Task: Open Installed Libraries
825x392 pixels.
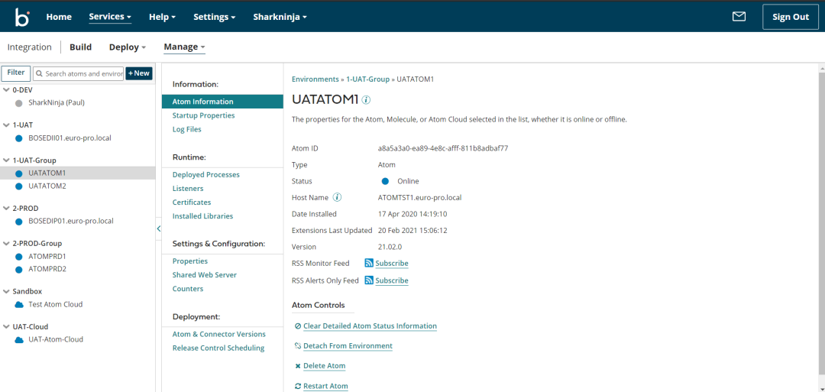Action: 202,216
